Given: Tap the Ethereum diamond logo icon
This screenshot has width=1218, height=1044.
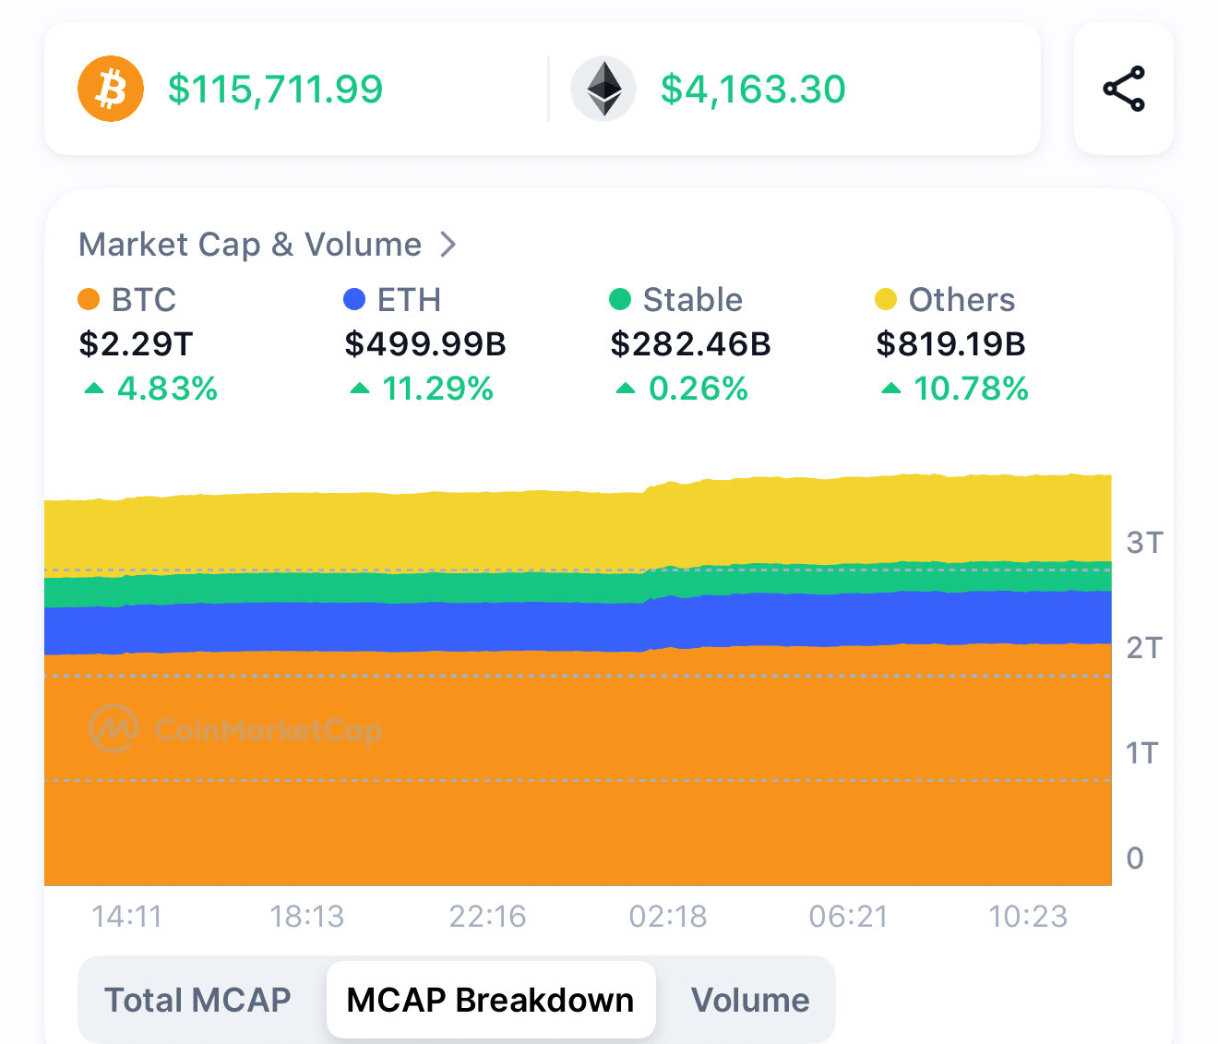Looking at the screenshot, I should point(603,90).
